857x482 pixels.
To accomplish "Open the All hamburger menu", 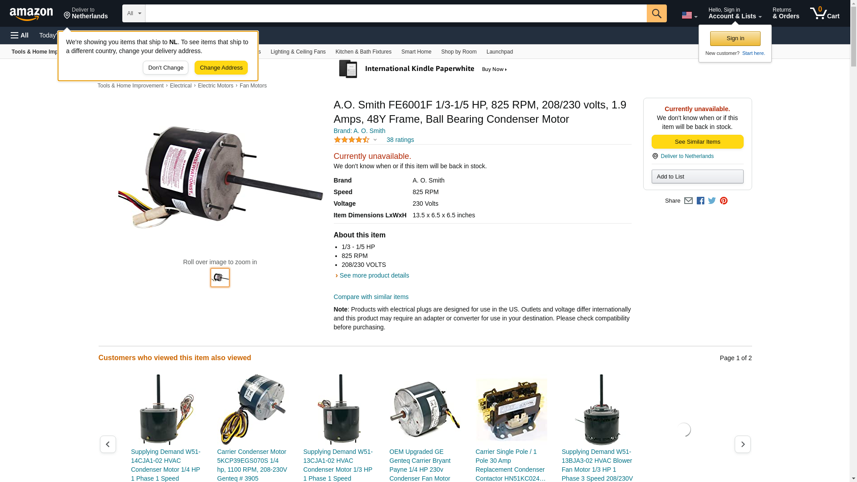I will (20, 35).
